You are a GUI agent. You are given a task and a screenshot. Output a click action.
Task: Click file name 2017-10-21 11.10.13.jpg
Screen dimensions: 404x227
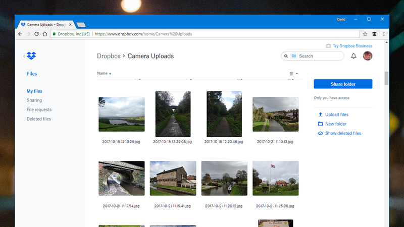pos(275,142)
